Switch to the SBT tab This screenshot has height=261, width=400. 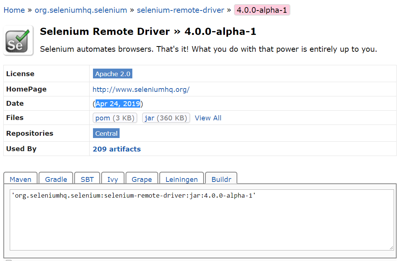point(87,179)
